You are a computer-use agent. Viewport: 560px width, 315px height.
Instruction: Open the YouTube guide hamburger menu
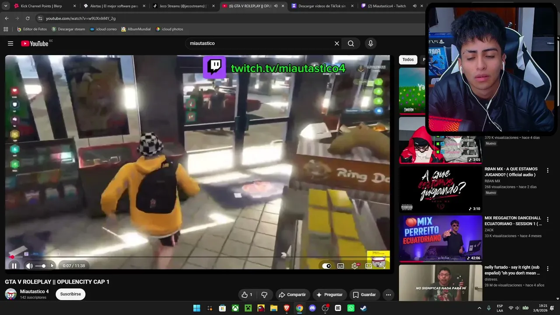point(10,43)
